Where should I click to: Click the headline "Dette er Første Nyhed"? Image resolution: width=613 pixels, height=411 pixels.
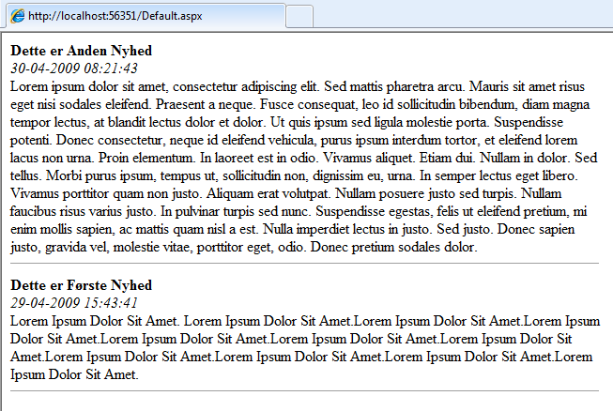[82, 285]
